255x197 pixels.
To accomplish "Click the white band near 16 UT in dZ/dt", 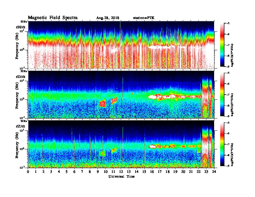I will (x=153, y=146).
